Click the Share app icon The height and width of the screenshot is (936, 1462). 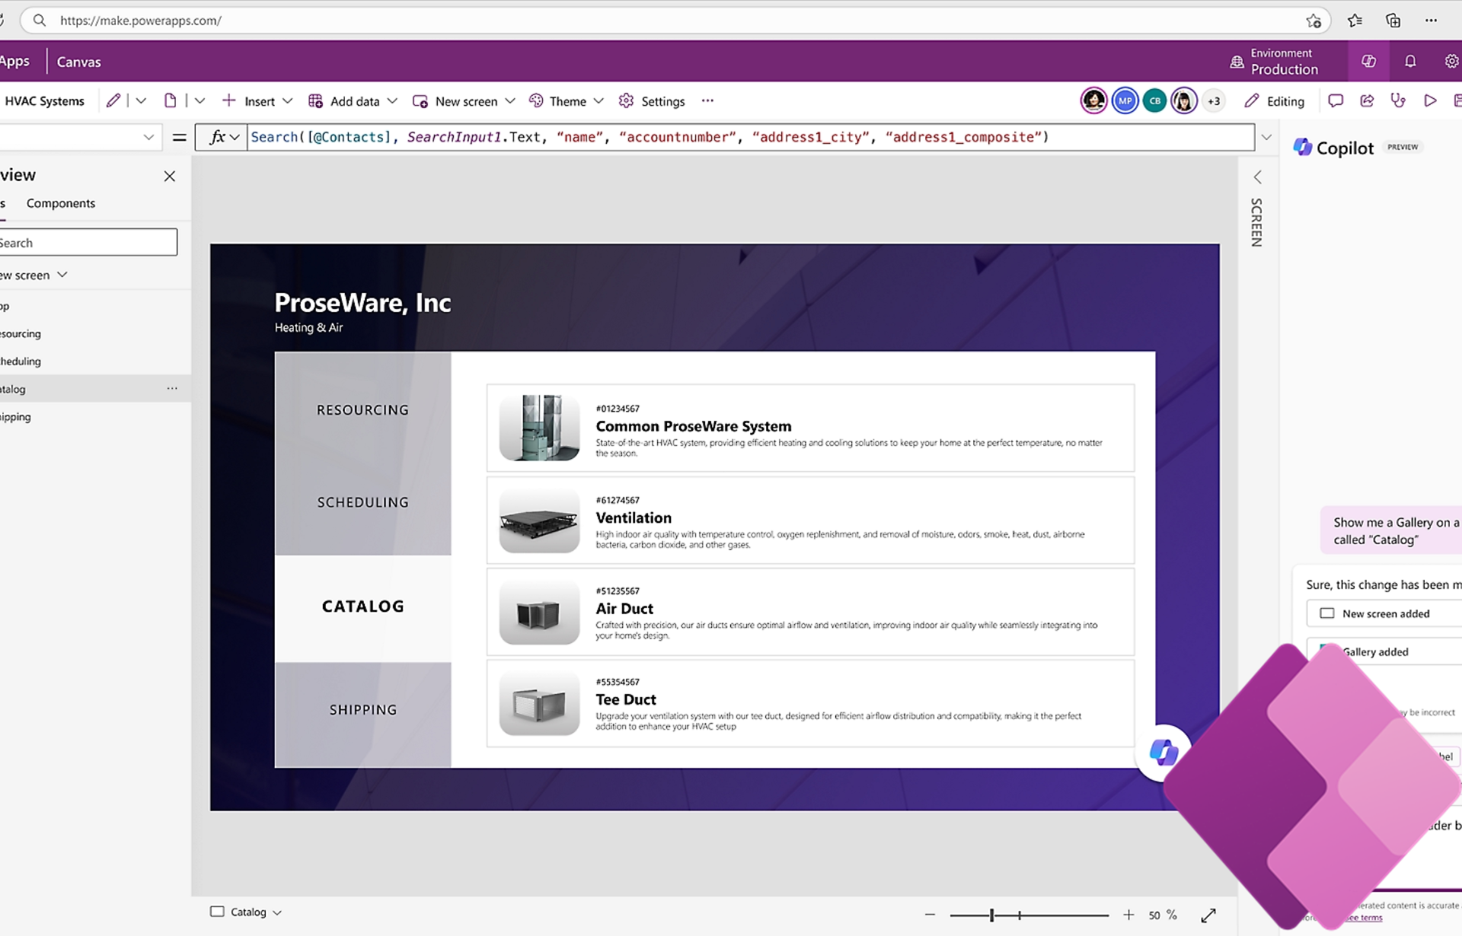point(1367,100)
